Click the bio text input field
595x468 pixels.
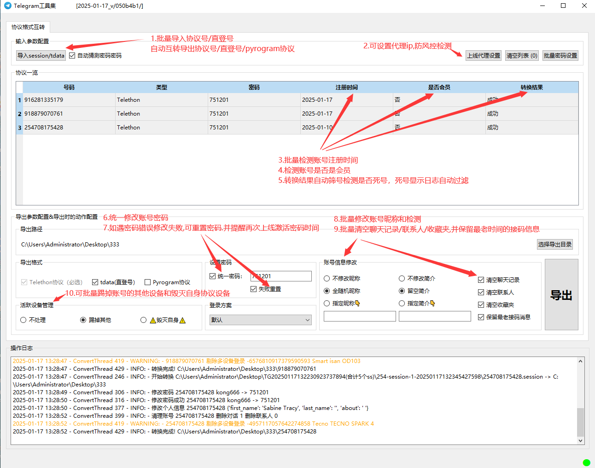point(435,316)
